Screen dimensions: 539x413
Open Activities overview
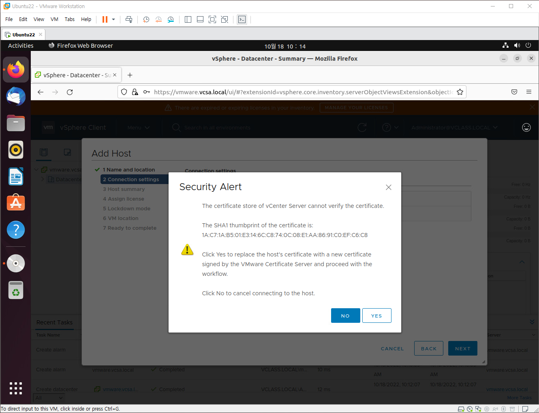click(21, 46)
